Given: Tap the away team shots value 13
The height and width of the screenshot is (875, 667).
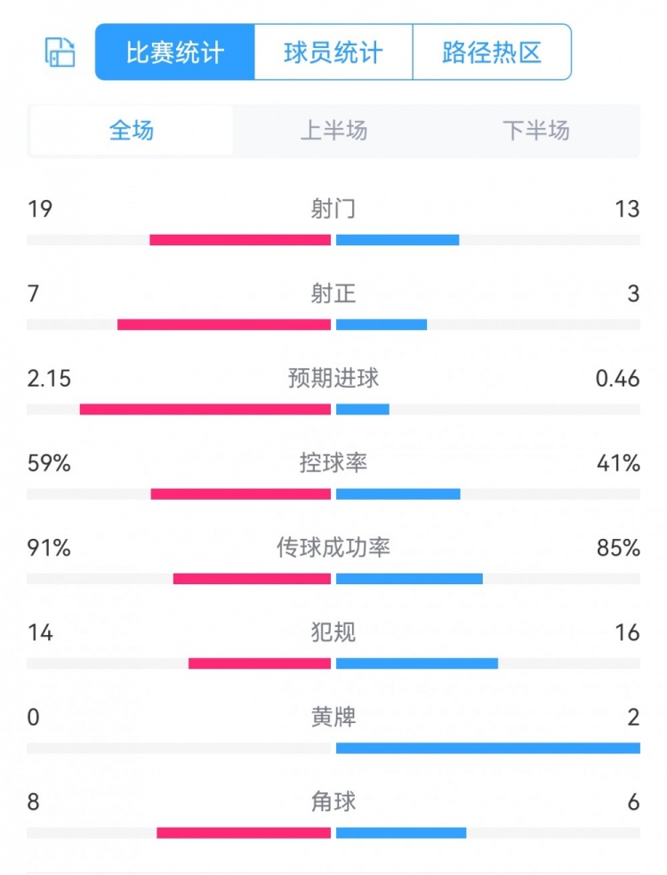Looking at the screenshot, I should pos(630,209).
